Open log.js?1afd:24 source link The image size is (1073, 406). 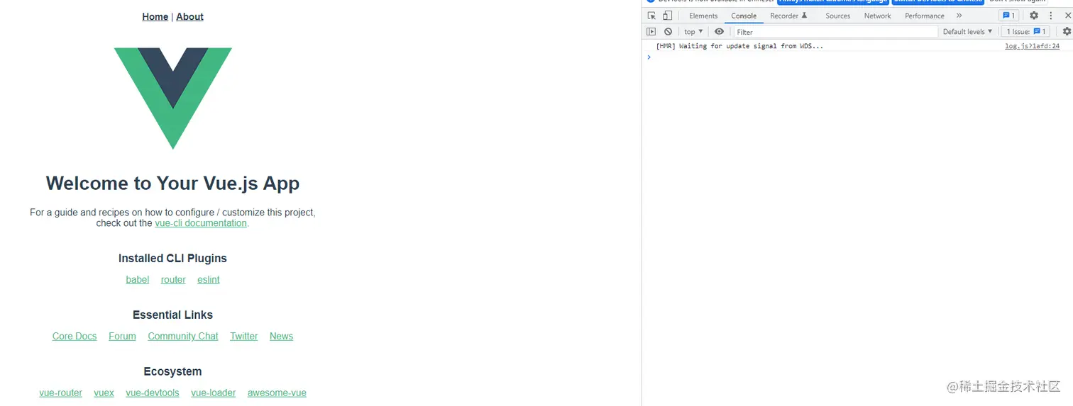(x=1032, y=46)
